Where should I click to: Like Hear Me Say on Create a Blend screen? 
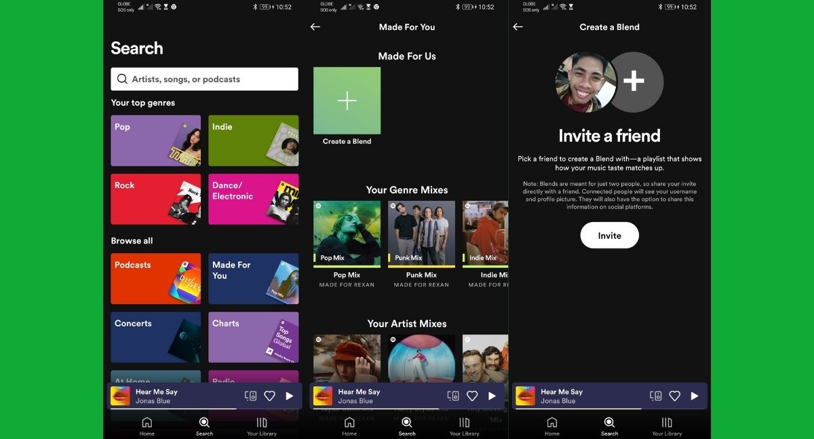click(x=675, y=396)
